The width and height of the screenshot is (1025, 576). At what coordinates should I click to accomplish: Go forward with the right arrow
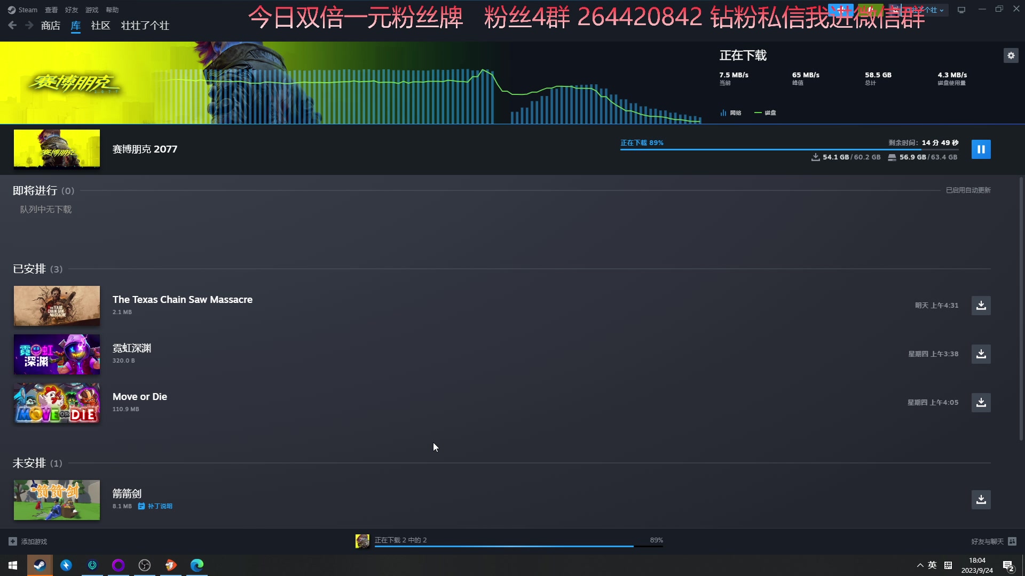click(29, 25)
